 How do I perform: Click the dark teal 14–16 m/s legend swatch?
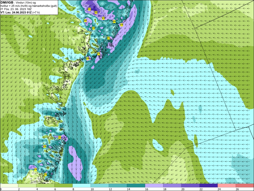tap(136, 185)
